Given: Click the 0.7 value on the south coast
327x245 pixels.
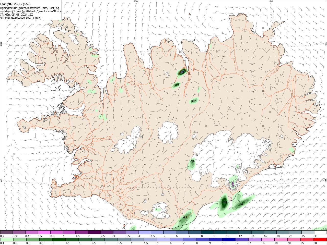Looking at the screenshot, I should pos(185,217).
